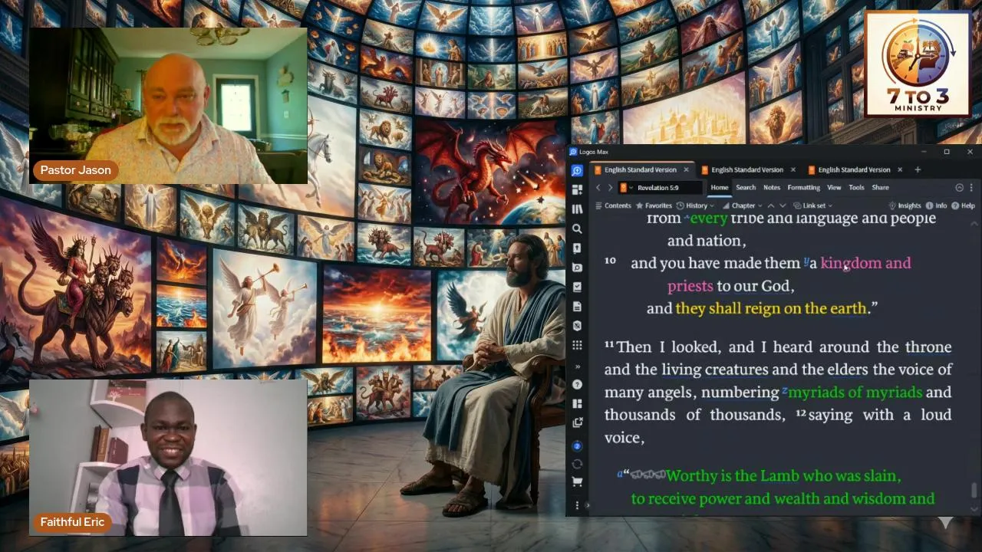Open the sidebar magnifier Search icon
Viewport: 982px width, 552px height.
pyautogui.click(x=577, y=228)
